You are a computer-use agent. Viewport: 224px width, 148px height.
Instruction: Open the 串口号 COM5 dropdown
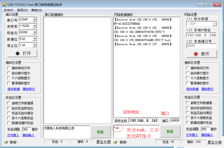(x=35, y=19)
